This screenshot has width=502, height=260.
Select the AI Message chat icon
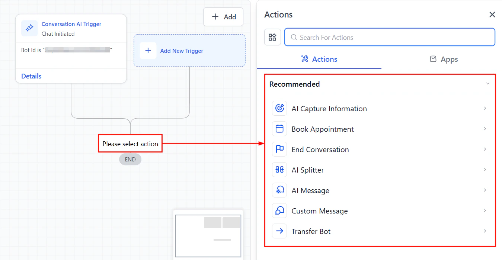(x=279, y=190)
